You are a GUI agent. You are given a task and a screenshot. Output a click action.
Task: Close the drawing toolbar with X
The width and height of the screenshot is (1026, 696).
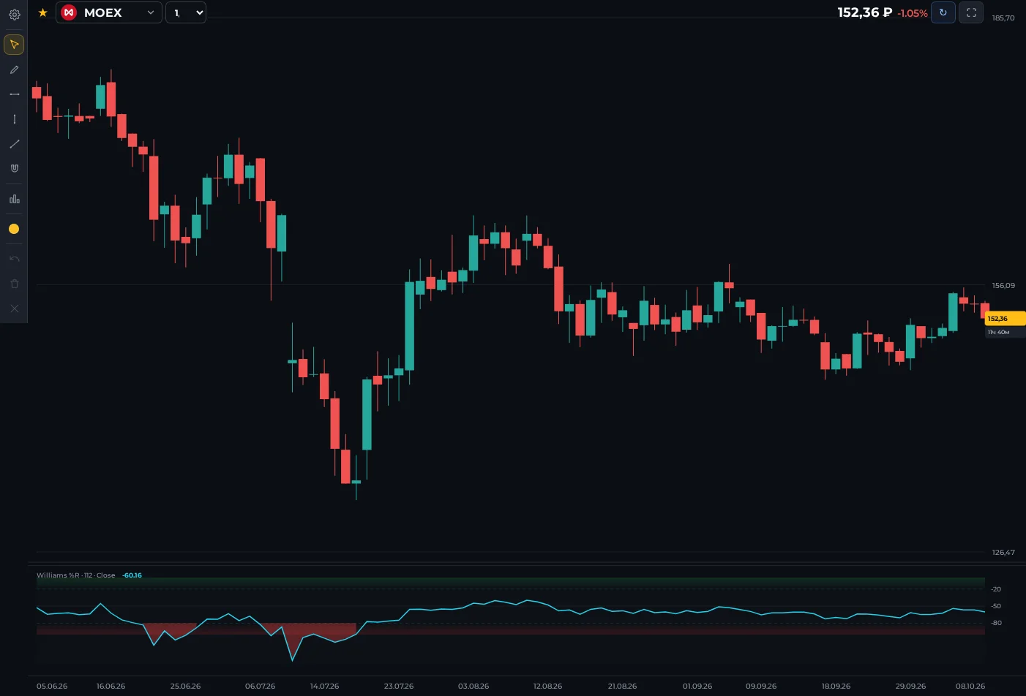(14, 309)
